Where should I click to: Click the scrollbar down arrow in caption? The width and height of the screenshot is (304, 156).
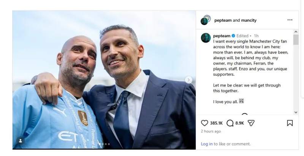(296, 112)
